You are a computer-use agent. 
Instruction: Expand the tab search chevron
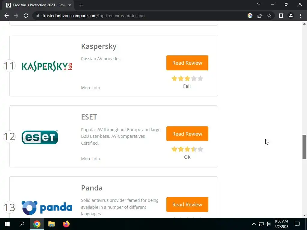coord(259,4)
